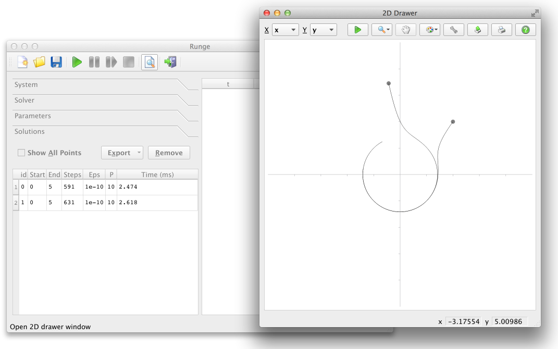Image resolution: width=558 pixels, height=349 pixels.
Task: Select solution row with 591 steps
Action: (x=108, y=187)
